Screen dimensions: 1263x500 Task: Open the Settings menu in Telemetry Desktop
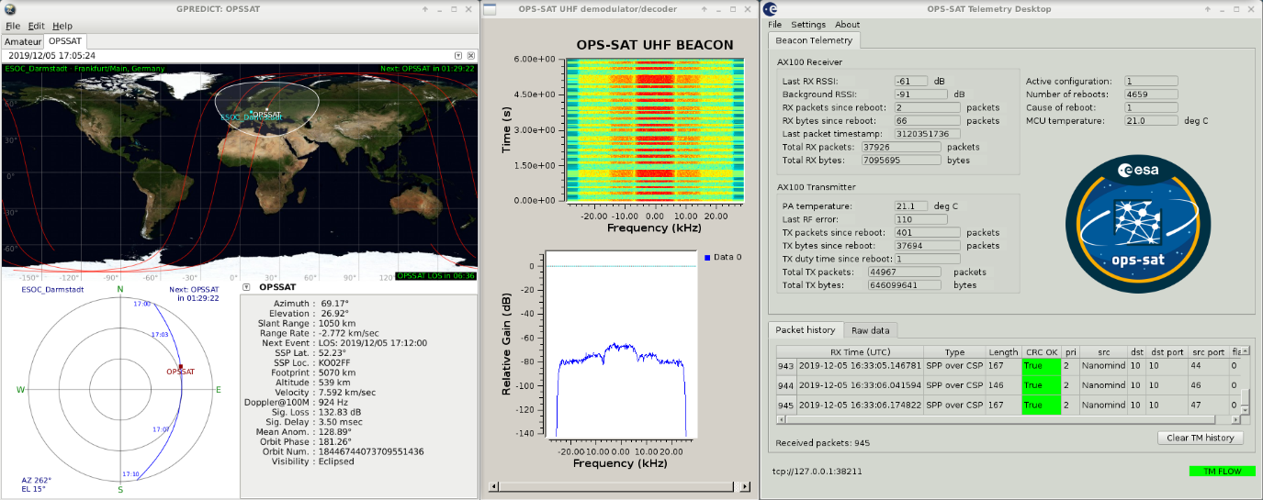(x=808, y=25)
